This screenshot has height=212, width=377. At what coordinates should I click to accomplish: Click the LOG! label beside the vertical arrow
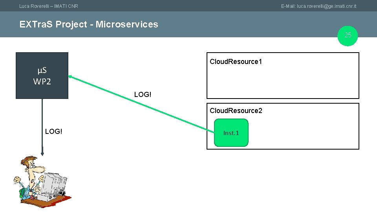[x=54, y=132]
